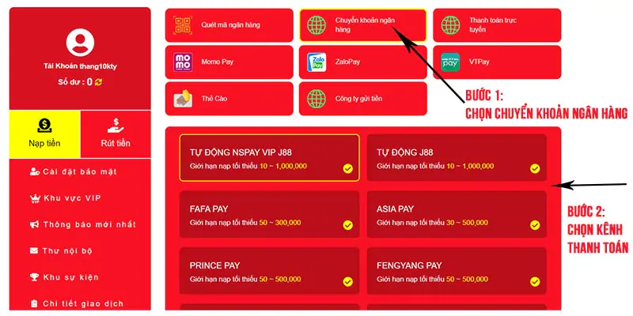This screenshot has width=633, height=316.
Task: Select the ASIA PAY payment channel
Action: pyautogui.click(x=457, y=214)
